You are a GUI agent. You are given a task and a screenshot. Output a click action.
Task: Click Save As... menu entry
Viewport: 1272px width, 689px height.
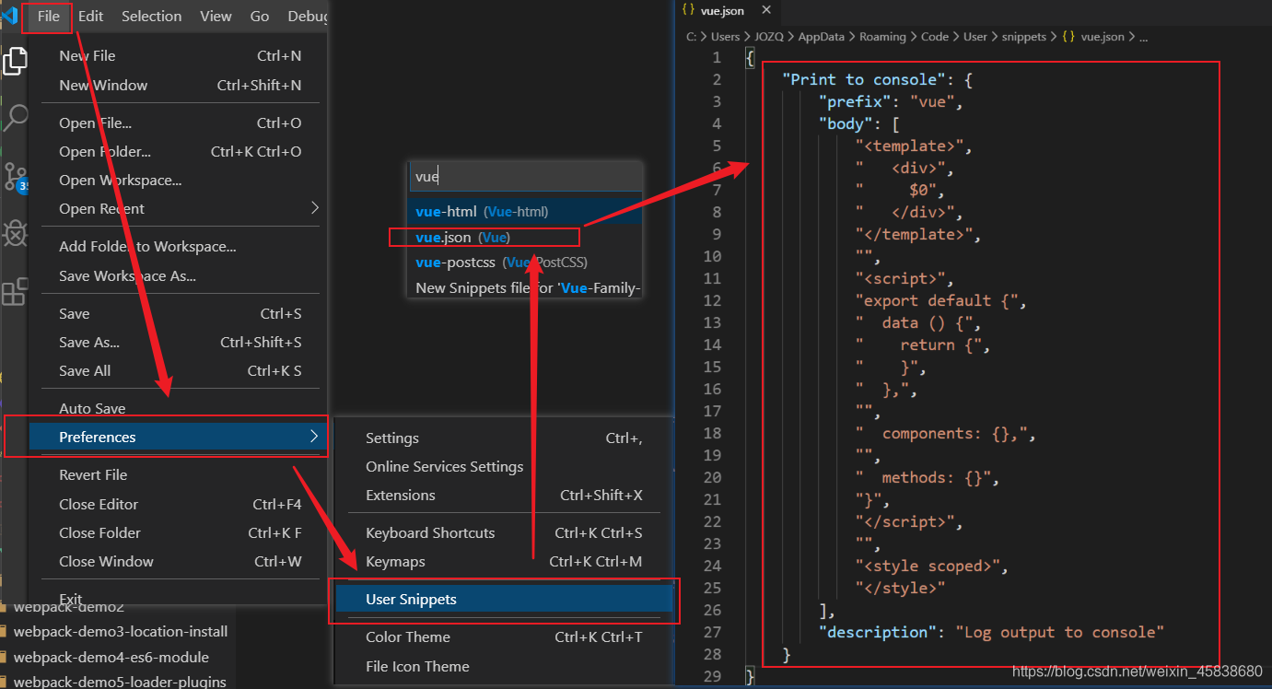tap(180, 342)
